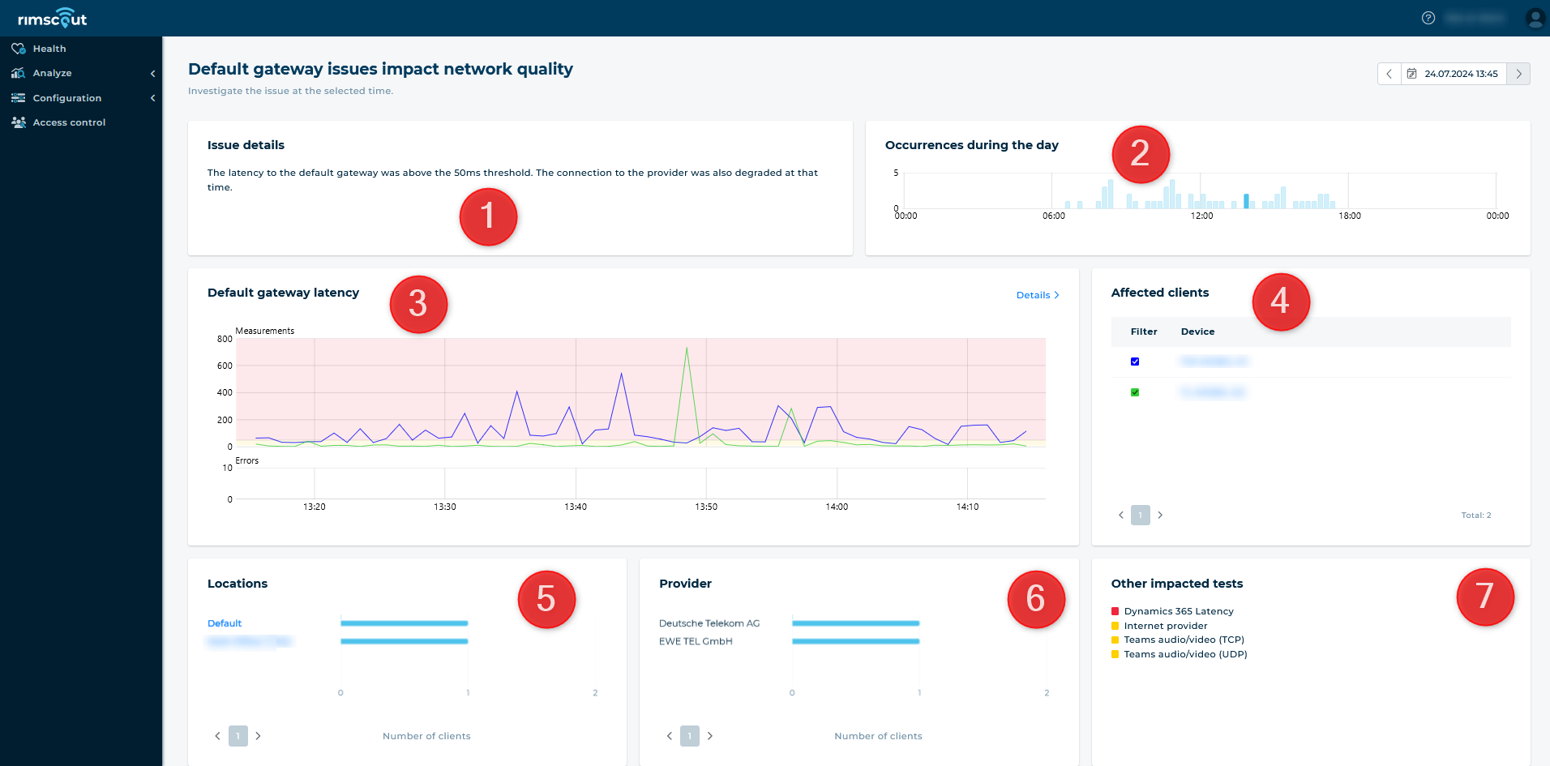Select Teams audio/video (UDP) test

pyautogui.click(x=1185, y=654)
